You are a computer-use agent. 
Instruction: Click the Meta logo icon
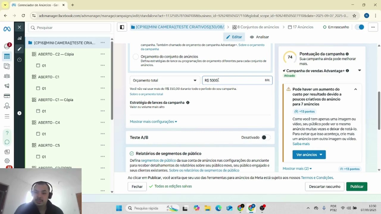pyautogui.click(x=7, y=29)
